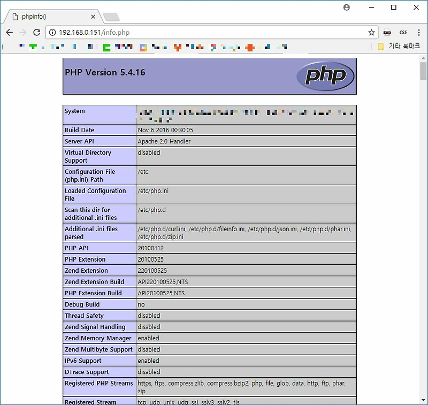This screenshot has width=428, height=405.
Task: Click the green T-shaped favicon on bookmarks bar
Action: 32,45
